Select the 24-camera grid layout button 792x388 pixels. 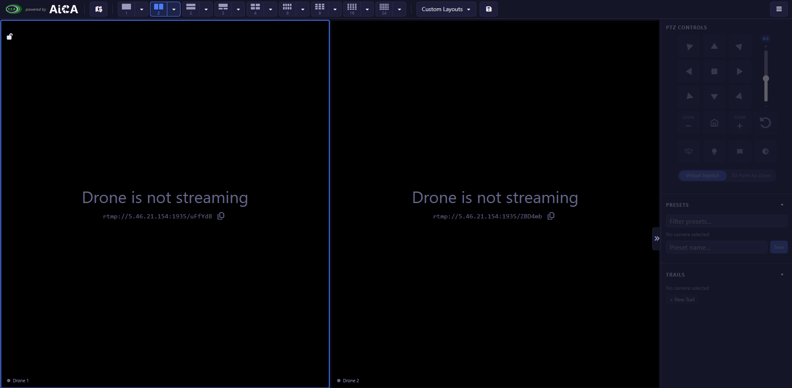point(384,9)
